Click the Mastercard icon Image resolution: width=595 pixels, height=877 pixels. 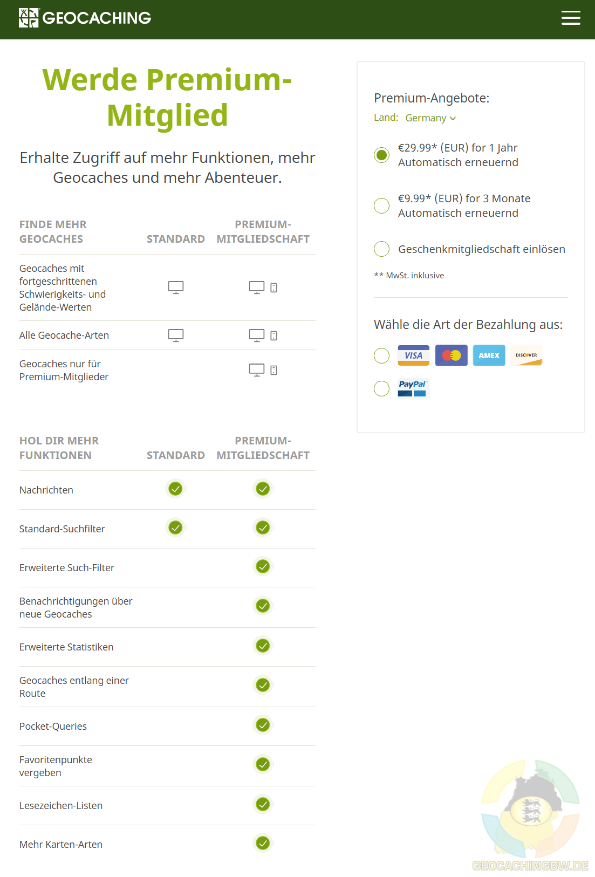click(x=452, y=355)
